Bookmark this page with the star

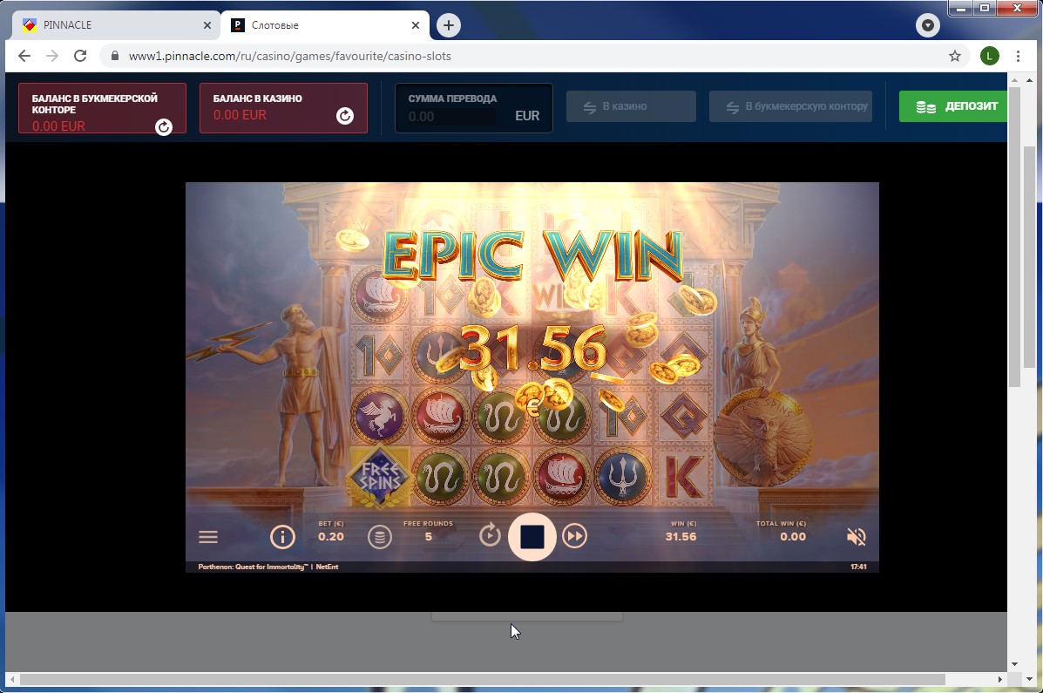click(955, 56)
